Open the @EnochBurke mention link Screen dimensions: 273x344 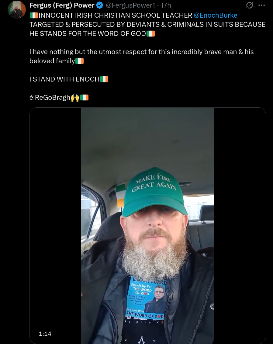pyautogui.click(x=215, y=15)
